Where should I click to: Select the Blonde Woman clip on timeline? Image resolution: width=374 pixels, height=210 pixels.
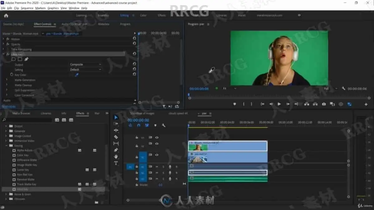point(228,146)
